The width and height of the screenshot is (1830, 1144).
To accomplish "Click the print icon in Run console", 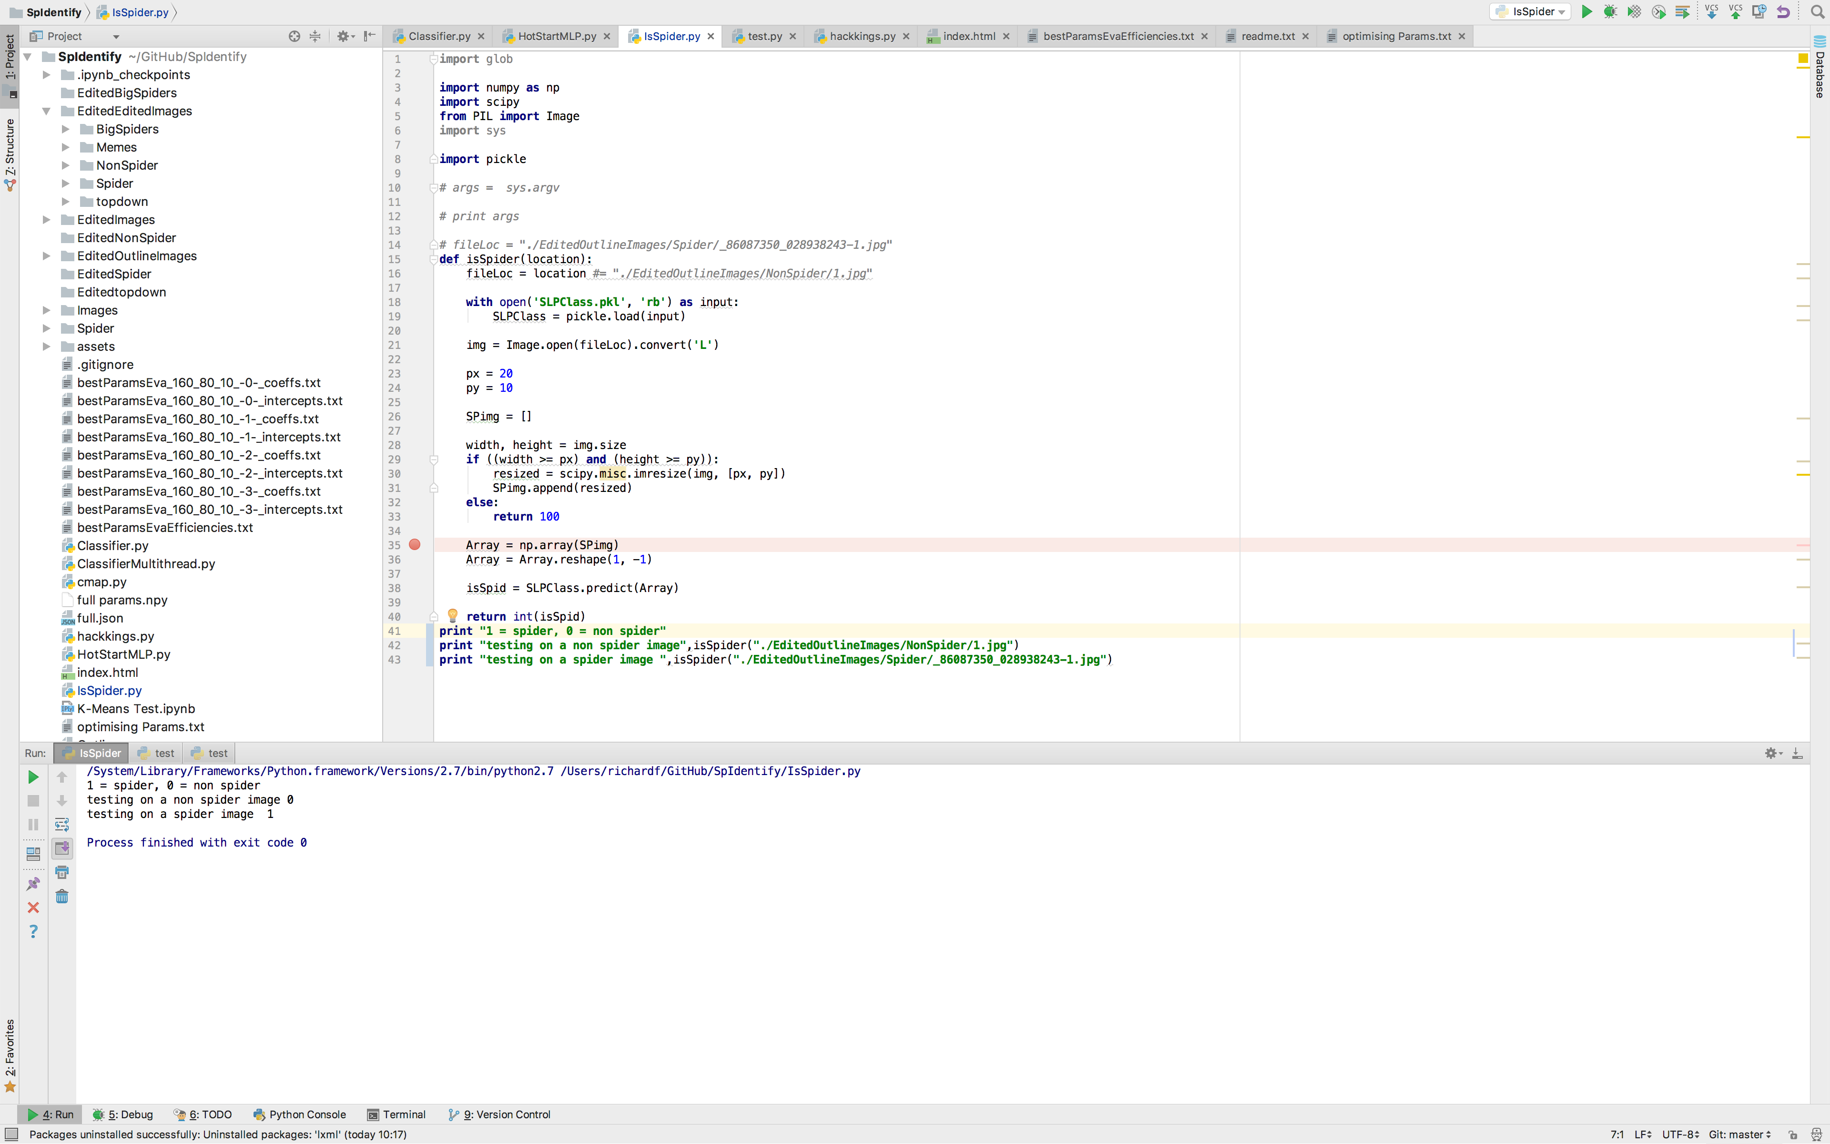I will click(x=62, y=872).
